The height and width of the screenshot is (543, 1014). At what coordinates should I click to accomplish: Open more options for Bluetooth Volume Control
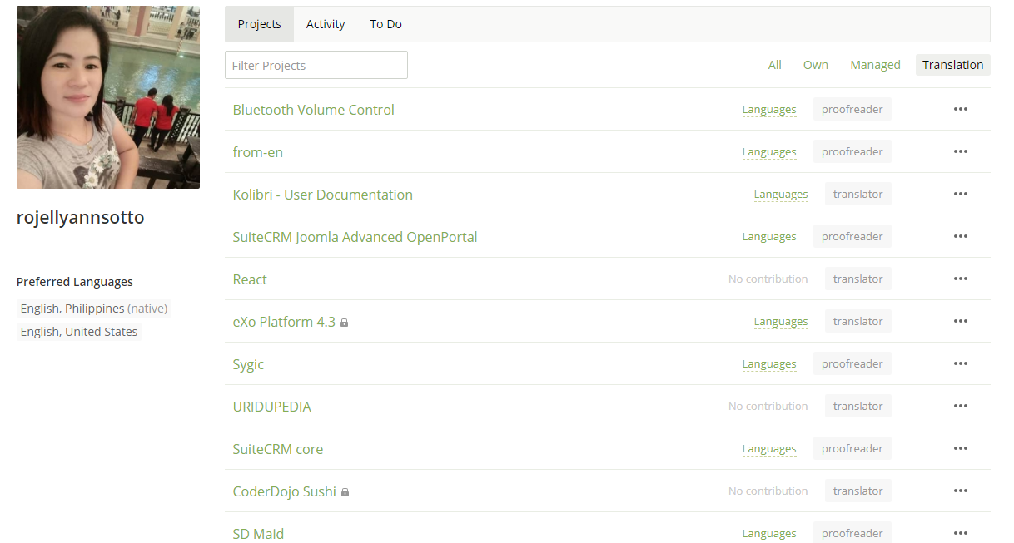click(960, 109)
